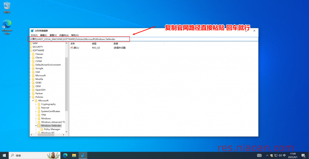
Task: Launch Edge from the taskbar
Action: click(65, 155)
